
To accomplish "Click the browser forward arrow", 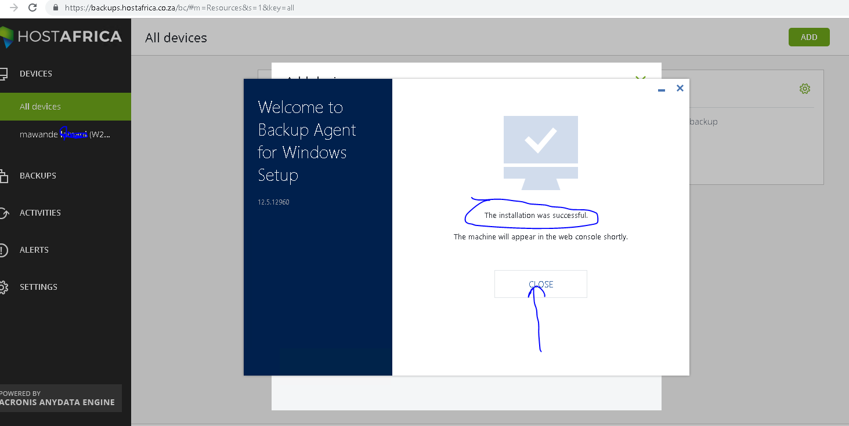I will pos(14,8).
